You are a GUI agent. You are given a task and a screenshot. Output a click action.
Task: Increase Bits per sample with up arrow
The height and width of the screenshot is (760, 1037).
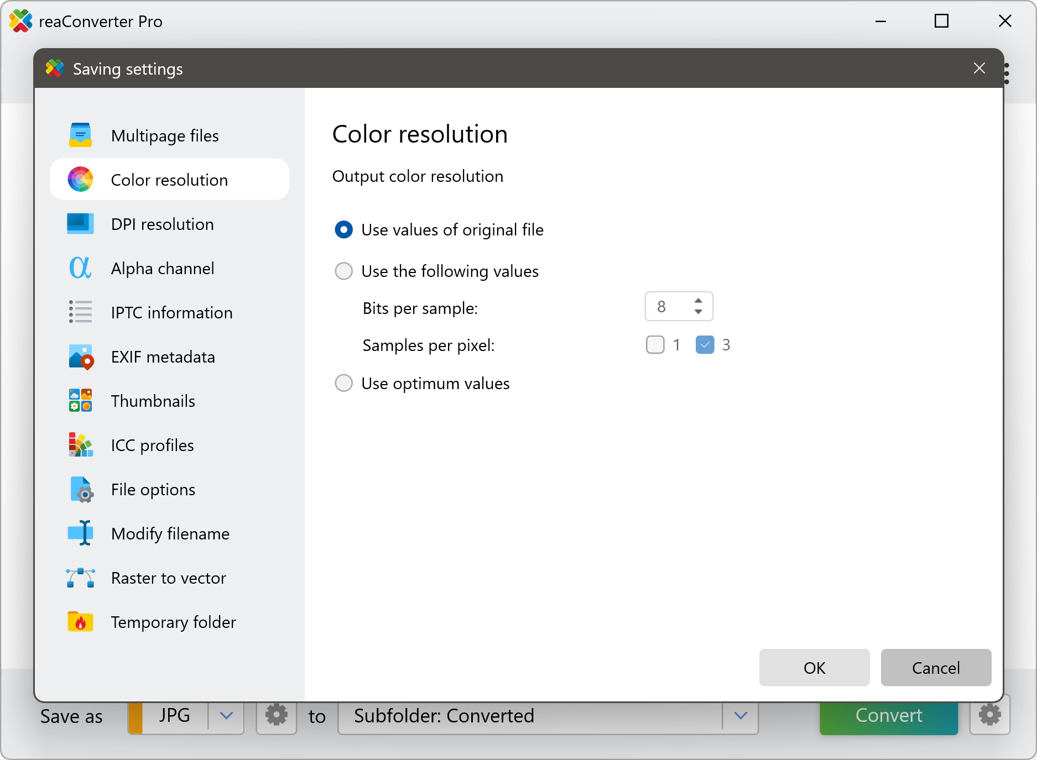(x=699, y=301)
